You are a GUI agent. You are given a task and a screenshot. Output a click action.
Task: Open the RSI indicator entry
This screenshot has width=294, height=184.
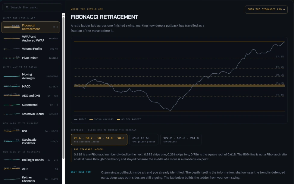(x=30, y=131)
